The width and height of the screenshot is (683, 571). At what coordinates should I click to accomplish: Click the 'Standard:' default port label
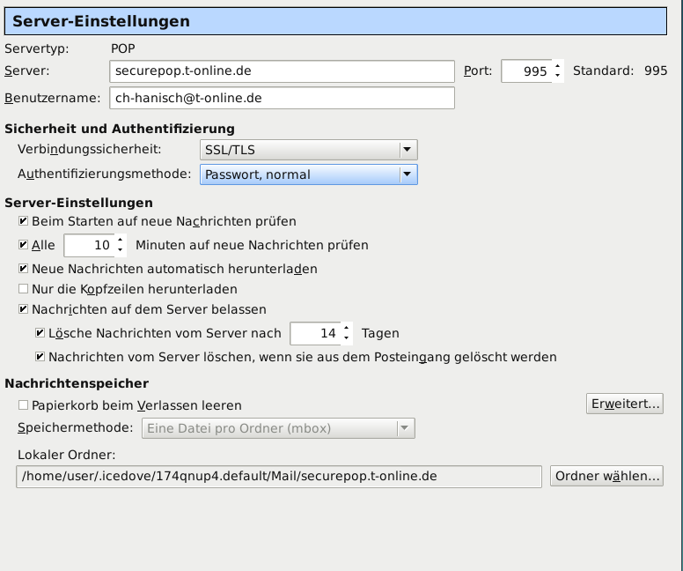pyautogui.click(x=603, y=70)
